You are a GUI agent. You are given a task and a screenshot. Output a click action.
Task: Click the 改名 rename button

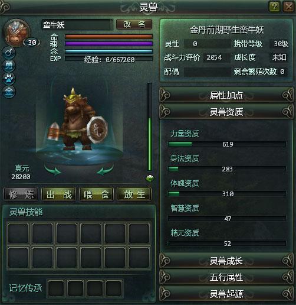coord(134,24)
